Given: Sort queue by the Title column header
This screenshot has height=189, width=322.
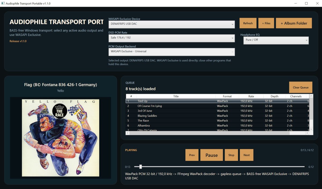Looking at the screenshot, I should click(176, 96).
